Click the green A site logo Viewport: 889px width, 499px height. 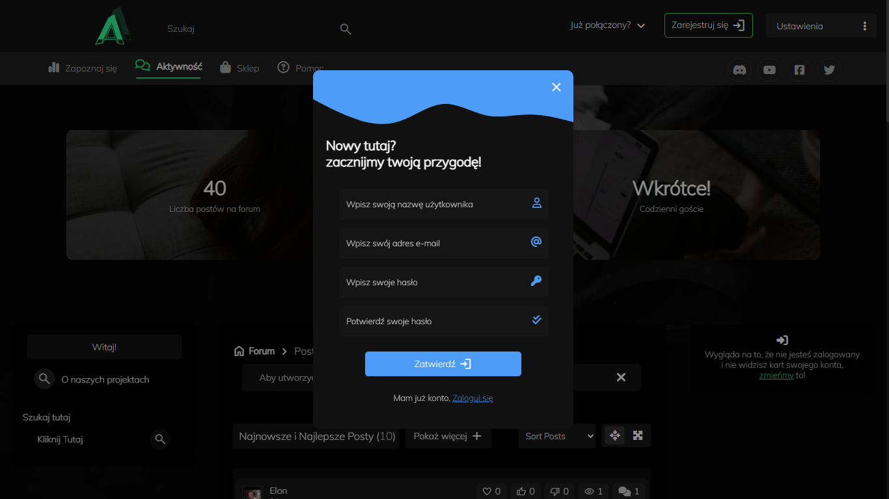click(113, 27)
